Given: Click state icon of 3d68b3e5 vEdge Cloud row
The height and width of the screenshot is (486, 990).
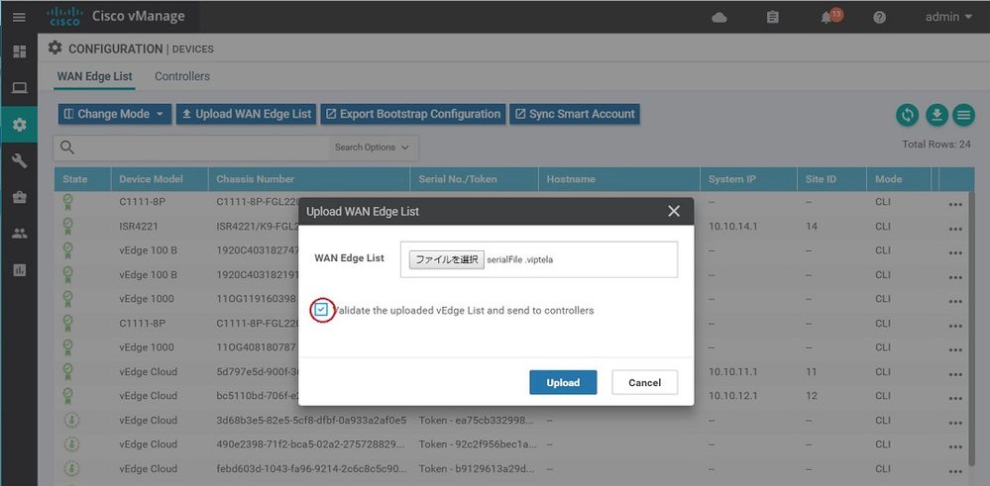Looking at the screenshot, I should [x=72, y=420].
